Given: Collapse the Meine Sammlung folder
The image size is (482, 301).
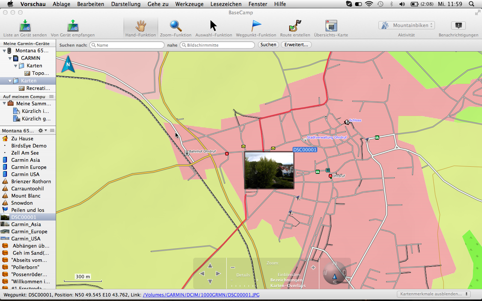Looking at the screenshot, I should [x=5, y=103].
